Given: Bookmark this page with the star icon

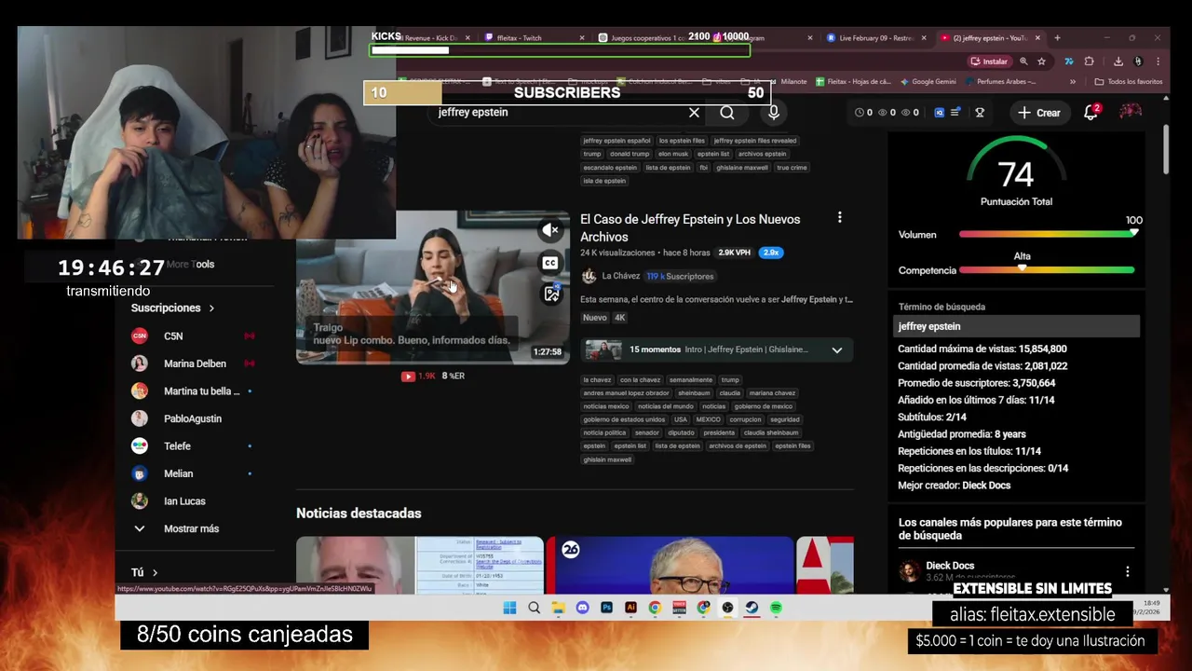Looking at the screenshot, I should click(1041, 62).
